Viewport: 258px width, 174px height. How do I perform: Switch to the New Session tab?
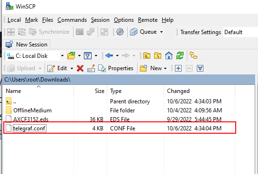pyautogui.click(x=27, y=45)
